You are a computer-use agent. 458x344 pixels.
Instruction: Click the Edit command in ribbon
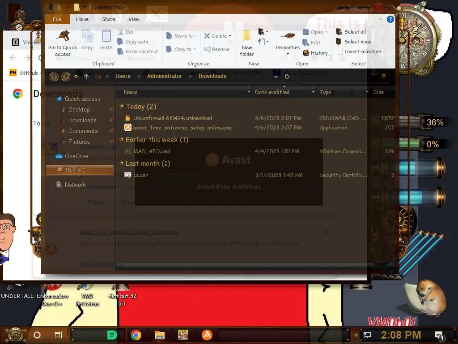(x=312, y=43)
